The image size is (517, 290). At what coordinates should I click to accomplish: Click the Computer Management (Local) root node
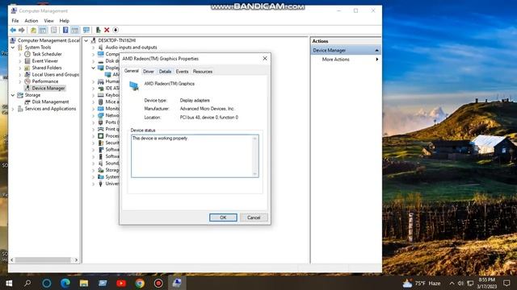(48, 40)
